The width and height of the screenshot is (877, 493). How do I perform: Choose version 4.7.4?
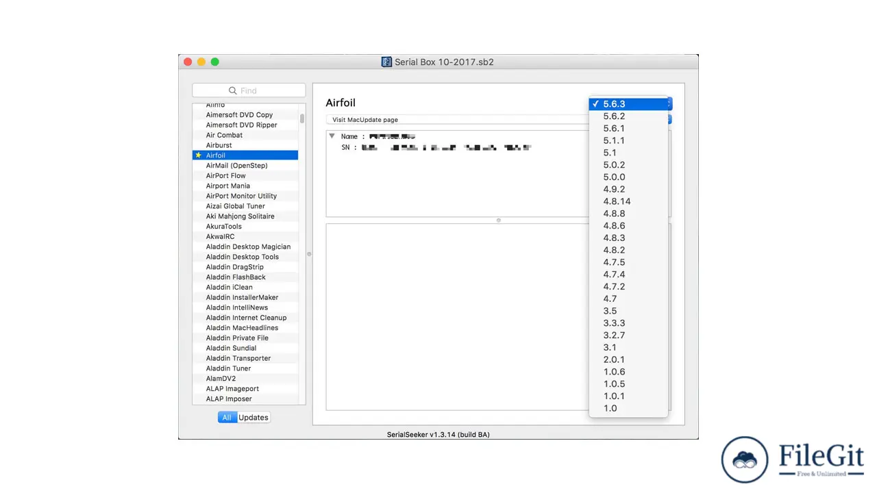(x=628, y=274)
